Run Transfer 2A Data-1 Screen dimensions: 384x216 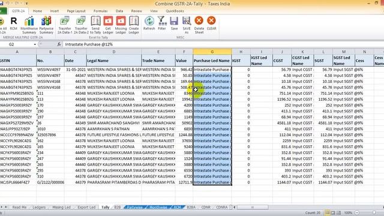(65, 25)
